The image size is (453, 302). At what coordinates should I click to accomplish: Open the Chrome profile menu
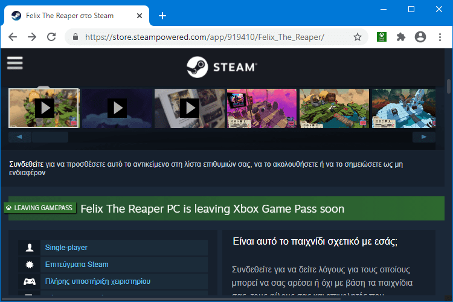420,37
